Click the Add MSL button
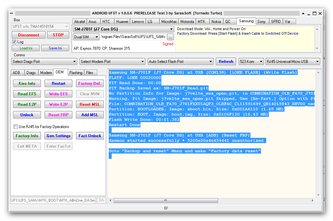This screenshot has height=221, width=333. click(x=90, y=115)
